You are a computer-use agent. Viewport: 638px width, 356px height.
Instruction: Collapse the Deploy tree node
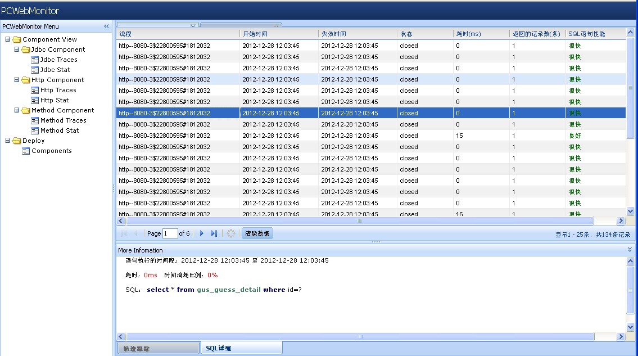click(x=8, y=141)
